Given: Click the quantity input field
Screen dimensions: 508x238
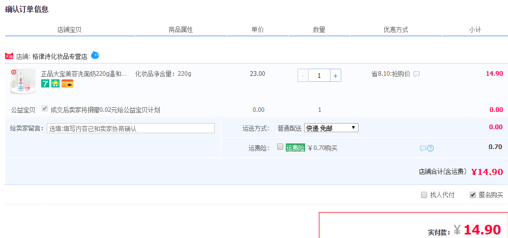Looking at the screenshot, I should [319, 75].
